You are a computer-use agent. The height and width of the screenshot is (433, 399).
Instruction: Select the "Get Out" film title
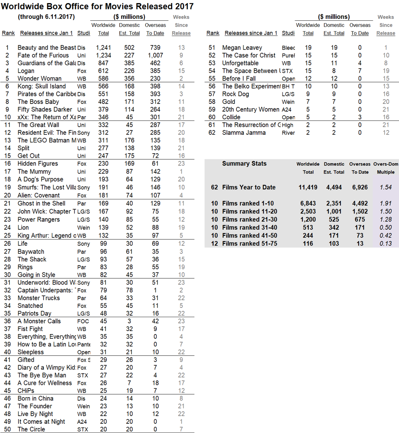click(x=29, y=156)
